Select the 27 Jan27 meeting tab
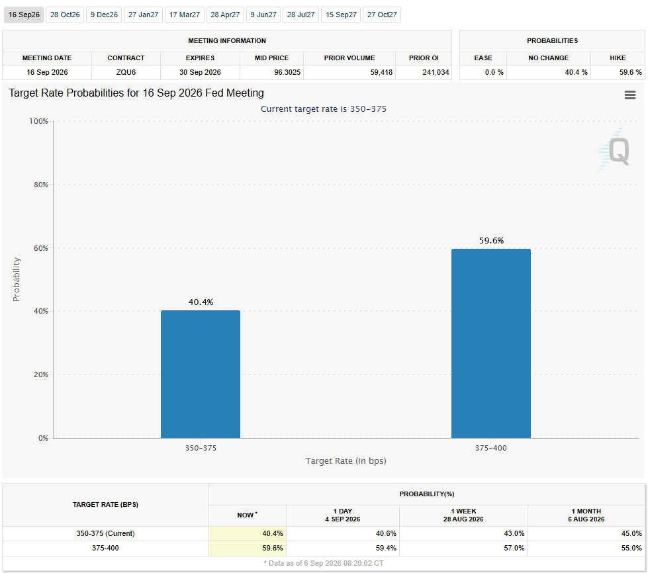The image size is (648, 573). pyautogui.click(x=144, y=15)
